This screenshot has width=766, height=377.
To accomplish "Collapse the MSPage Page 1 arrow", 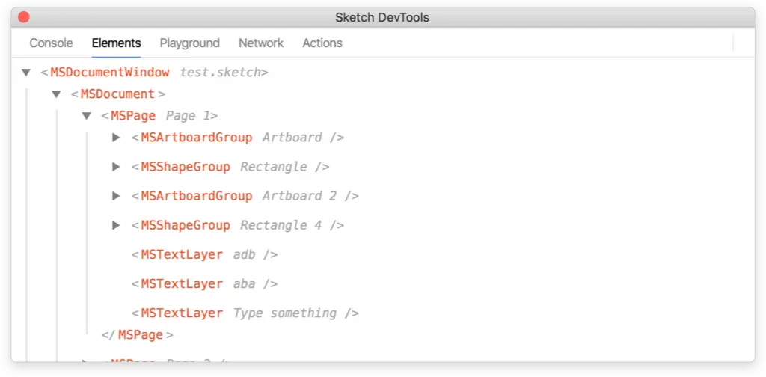I will (x=87, y=116).
